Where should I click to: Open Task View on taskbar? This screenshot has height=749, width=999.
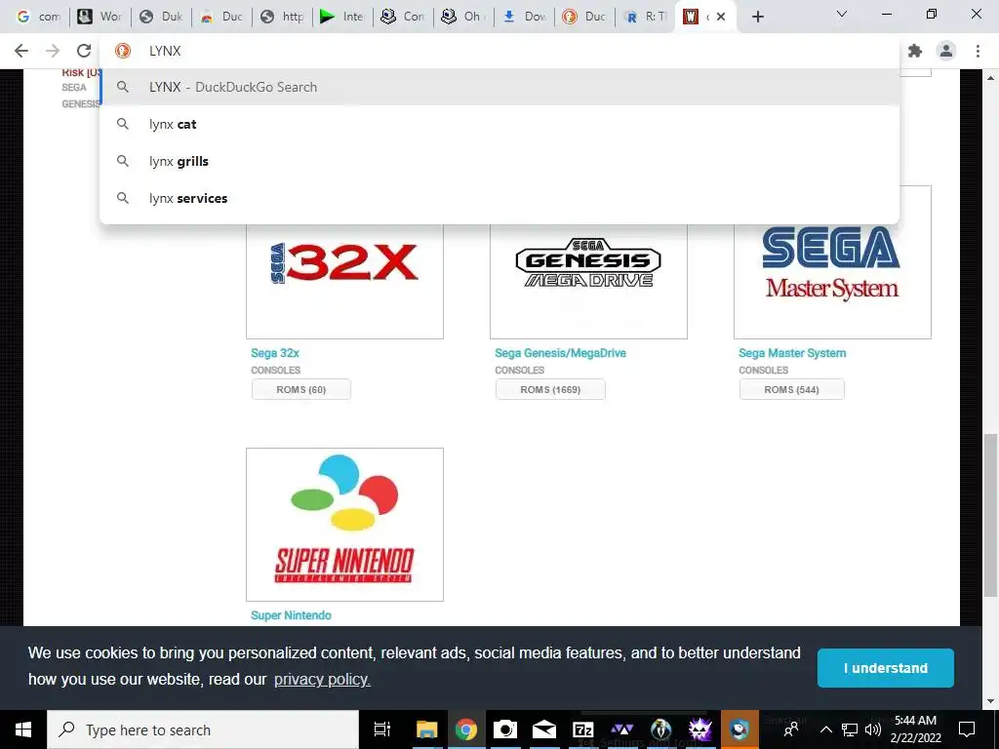(382, 729)
